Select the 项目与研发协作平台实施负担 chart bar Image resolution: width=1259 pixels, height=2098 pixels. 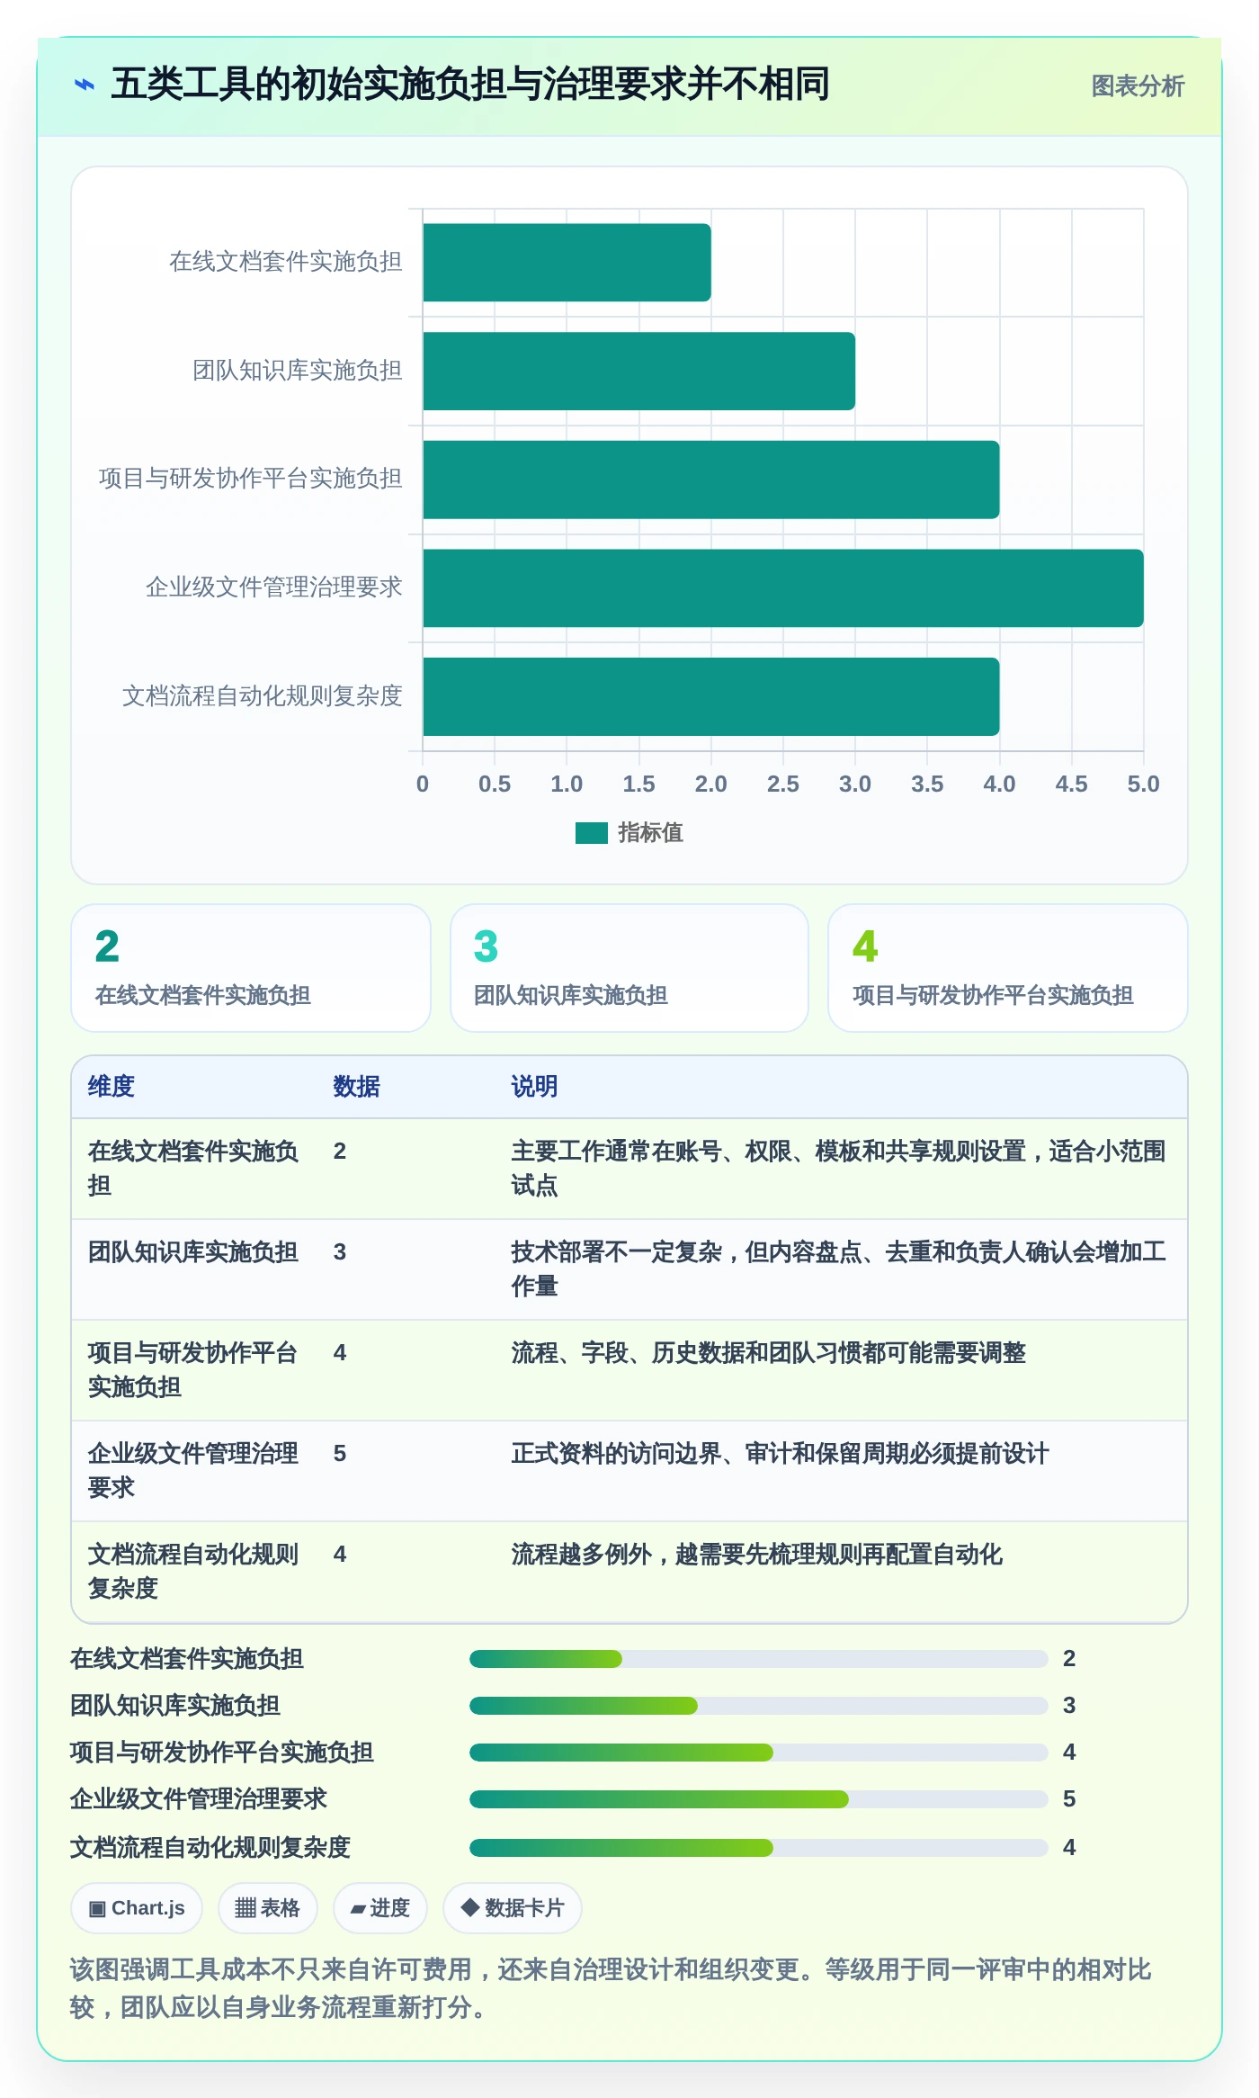click(x=711, y=480)
